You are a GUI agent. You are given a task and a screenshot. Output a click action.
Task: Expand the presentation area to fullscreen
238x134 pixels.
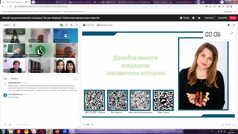pos(234,25)
